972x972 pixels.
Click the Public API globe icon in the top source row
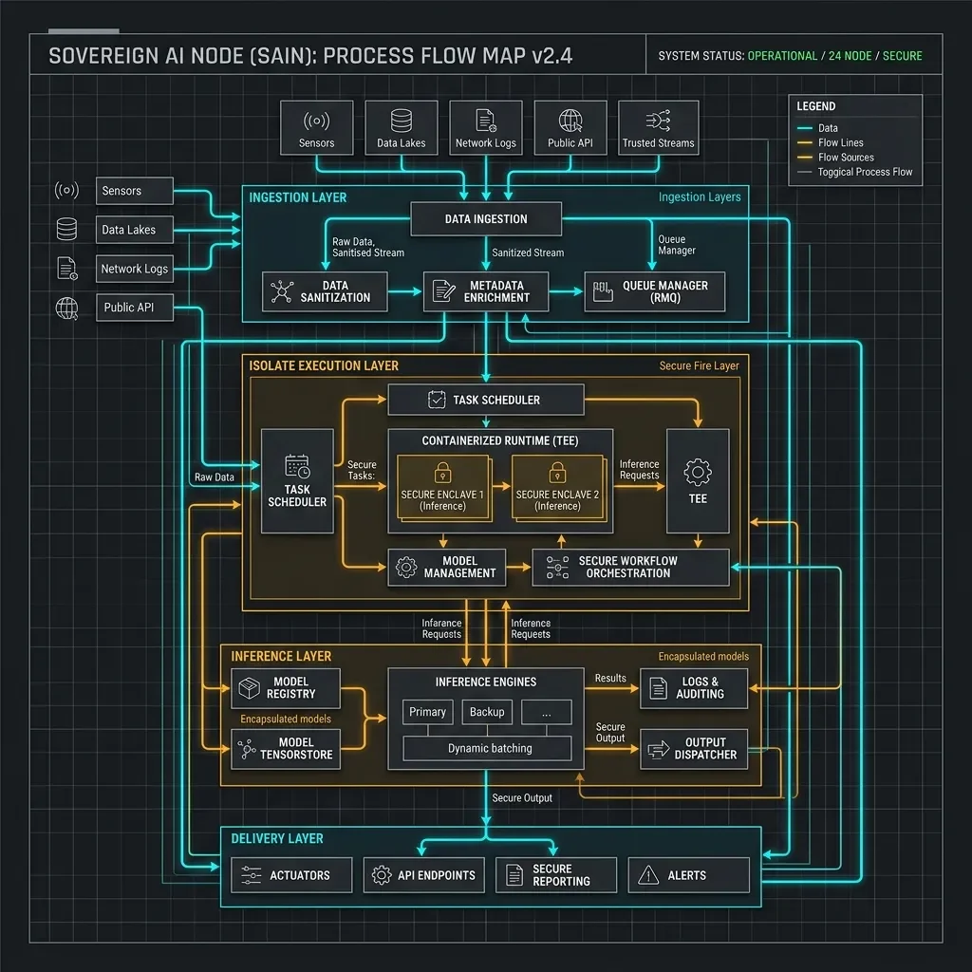click(570, 121)
